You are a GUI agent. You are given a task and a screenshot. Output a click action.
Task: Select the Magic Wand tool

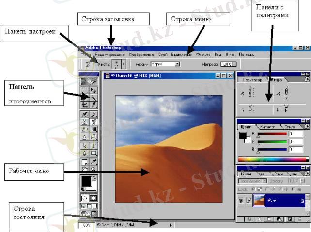93,98
